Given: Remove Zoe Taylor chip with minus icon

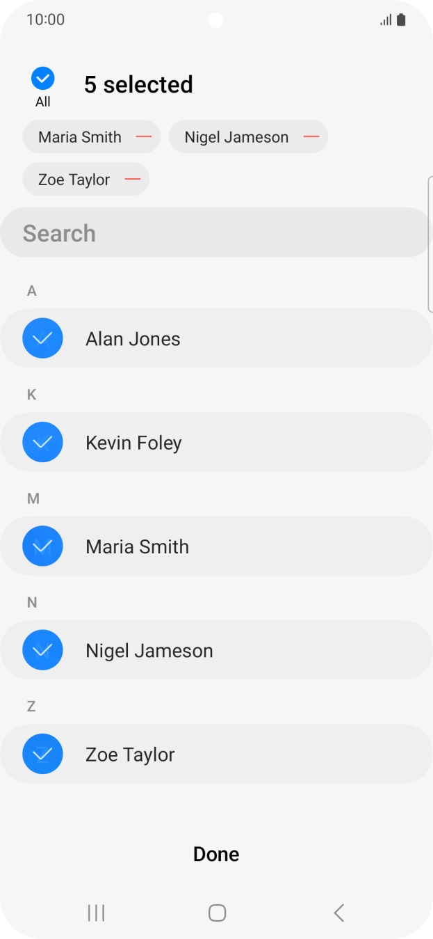Looking at the screenshot, I should [x=133, y=180].
